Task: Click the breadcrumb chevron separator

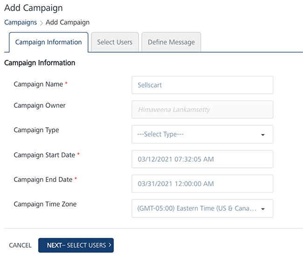Action: click(41, 23)
